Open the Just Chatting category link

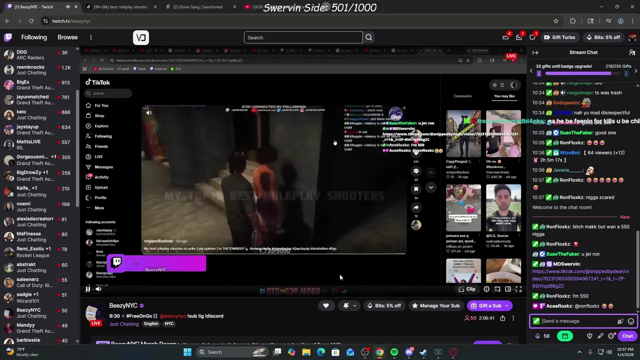124,324
